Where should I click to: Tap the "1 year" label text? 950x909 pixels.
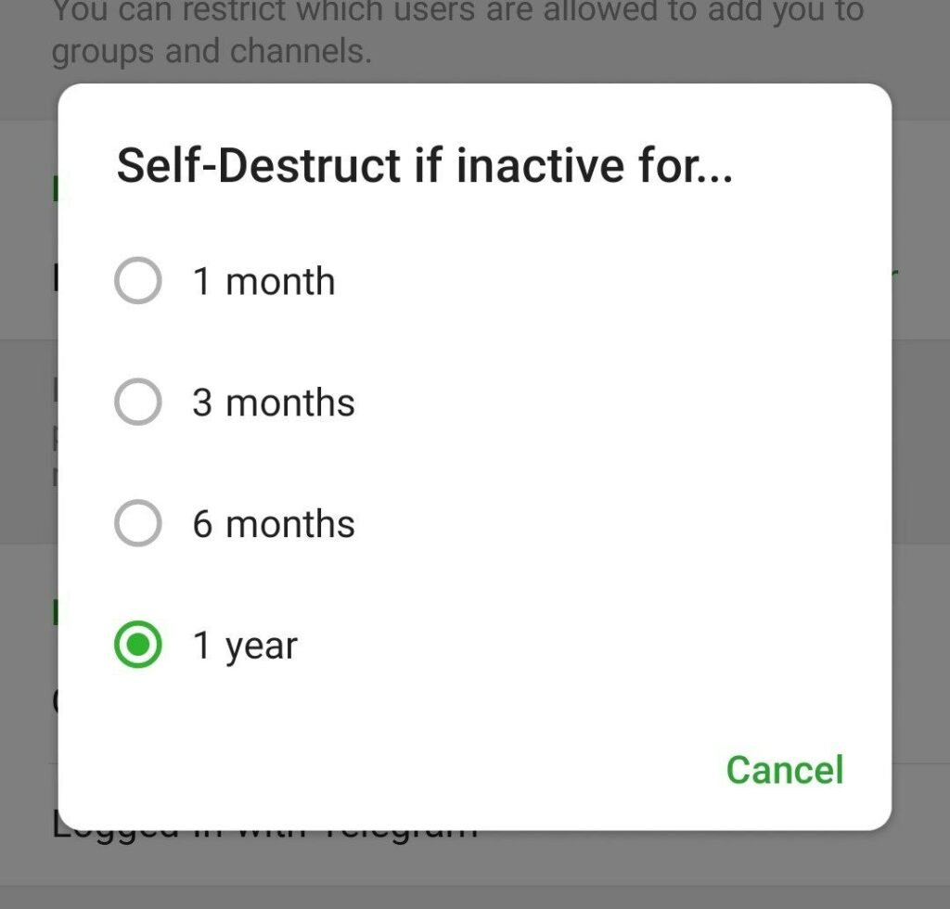tap(245, 646)
